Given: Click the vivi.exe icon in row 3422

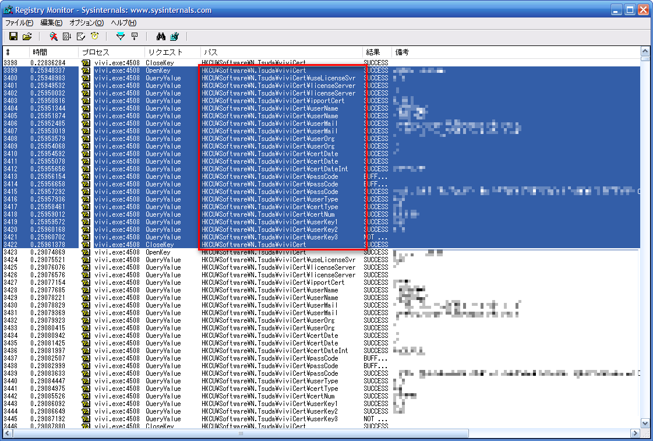Looking at the screenshot, I should pos(86,245).
